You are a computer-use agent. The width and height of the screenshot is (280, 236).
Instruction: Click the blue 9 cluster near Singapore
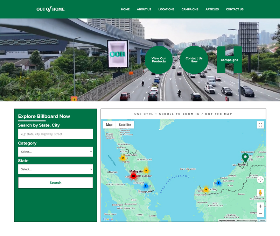146,186
